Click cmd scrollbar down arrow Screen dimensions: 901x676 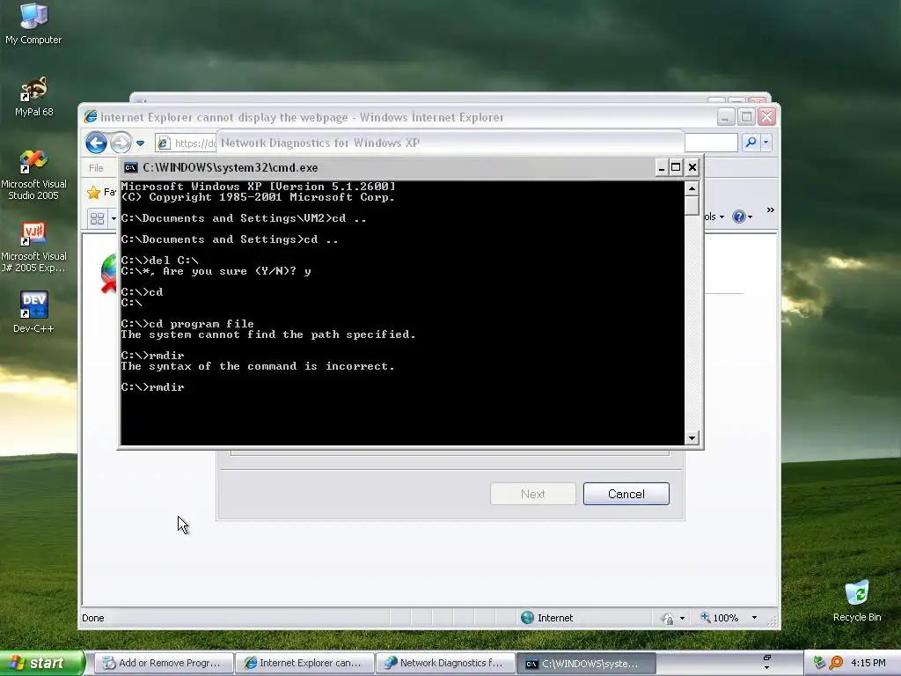[x=692, y=438]
